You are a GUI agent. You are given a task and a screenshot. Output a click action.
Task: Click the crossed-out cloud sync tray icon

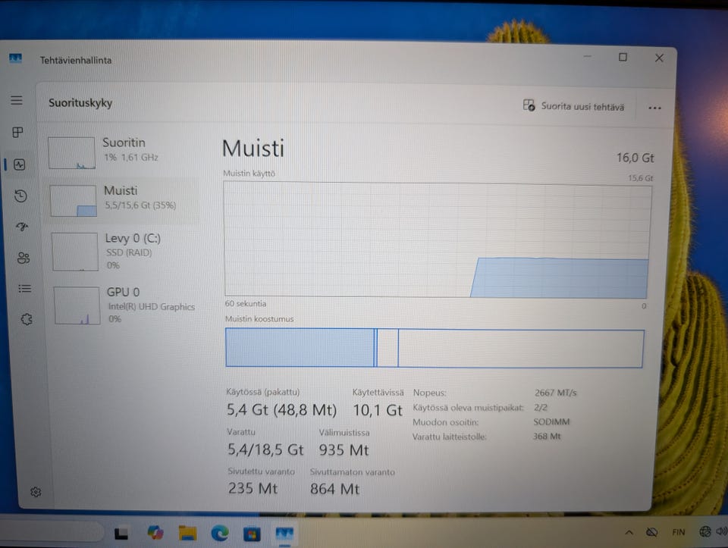[x=651, y=532]
